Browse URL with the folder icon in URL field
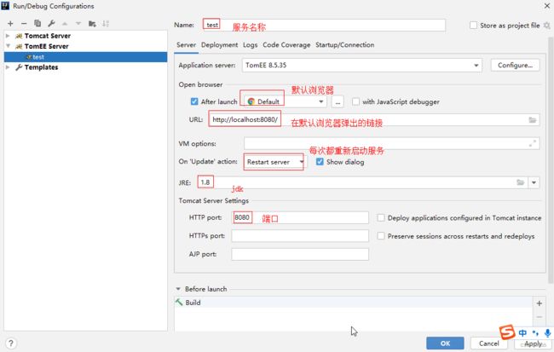The height and width of the screenshot is (352, 554). pyautogui.click(x=533, y=120)
